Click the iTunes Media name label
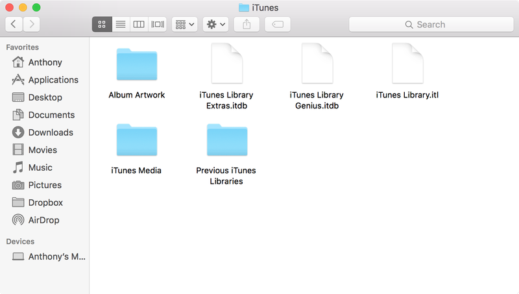Image resolution: width=519 pixels, height=294 pixels. [x=136, y=171]
